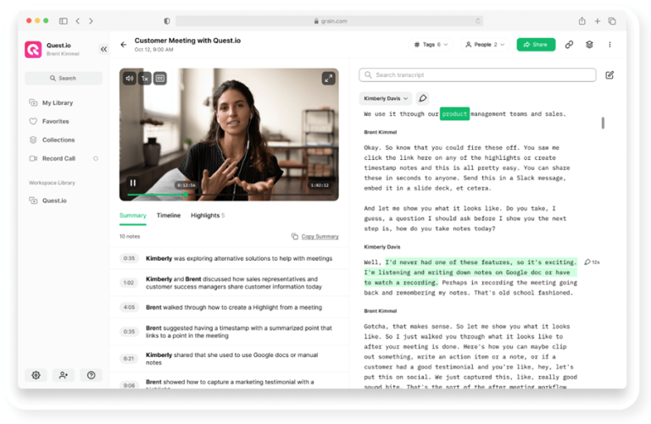Expand the video to fullscreen
Screen dimensions: 651x424
328,79
